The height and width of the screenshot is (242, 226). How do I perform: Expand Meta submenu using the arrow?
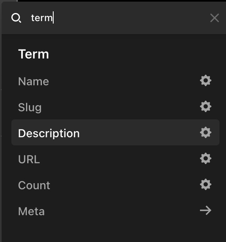[205, 210]
